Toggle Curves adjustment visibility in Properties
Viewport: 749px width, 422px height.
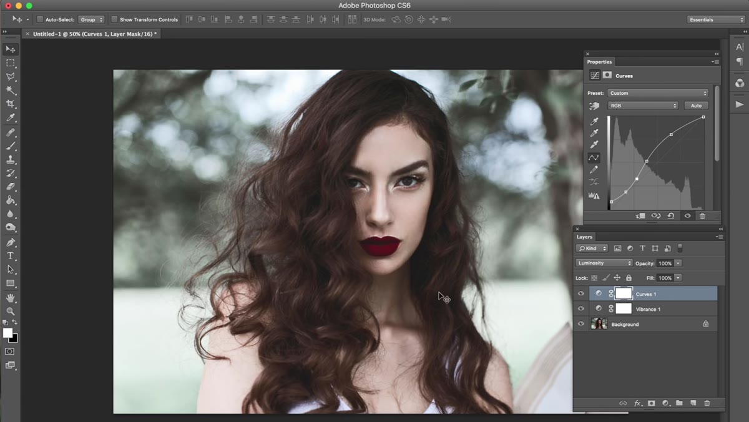(x=687, y=216)
